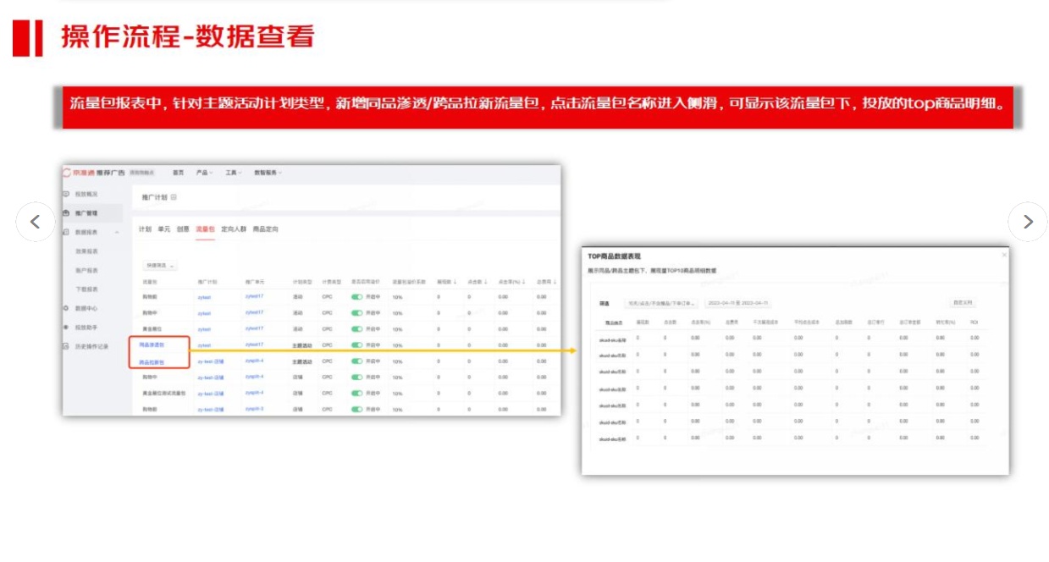Viewport: 1049px width, 562px height.
Task: Open the zysplit-3 unit link
Action: [255, 410]
